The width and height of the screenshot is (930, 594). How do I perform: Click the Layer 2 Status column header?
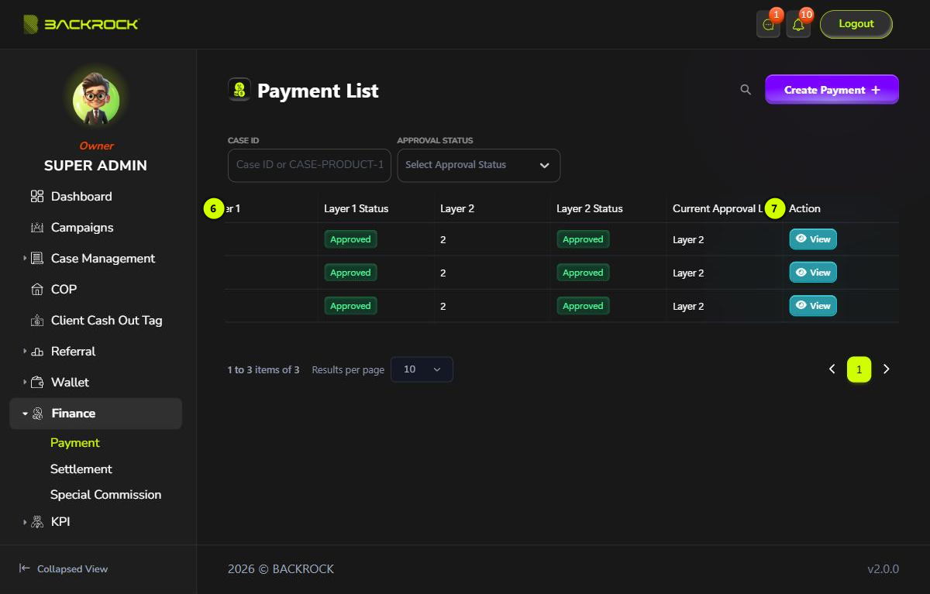point(590,209)
